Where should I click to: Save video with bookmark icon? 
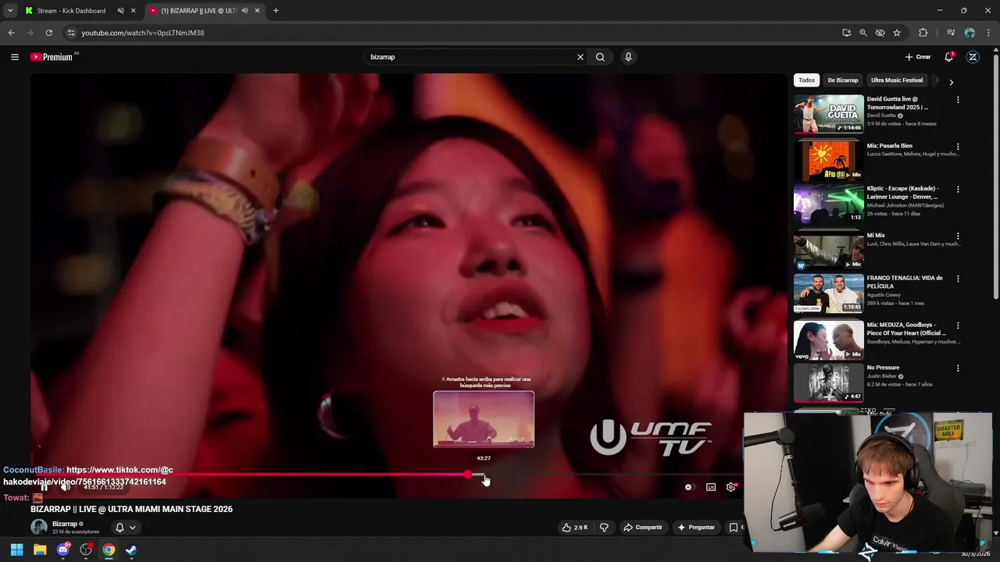pos(734,528)
